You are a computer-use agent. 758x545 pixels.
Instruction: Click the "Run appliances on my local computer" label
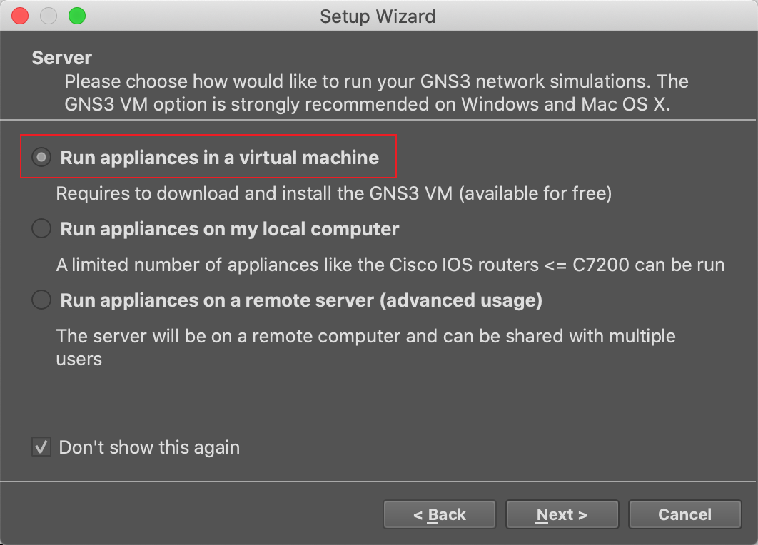coord(230,229)
